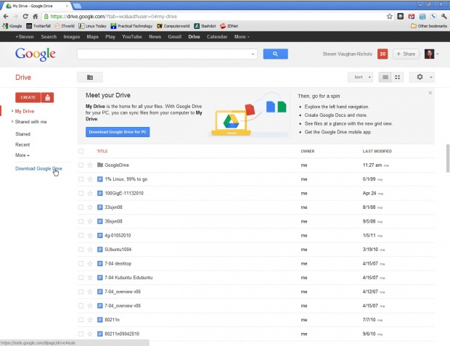Check the 7-04 Kubuntu Edubuntu checkbox
This screenshot has width=450, height=346.
coord(81,277)
